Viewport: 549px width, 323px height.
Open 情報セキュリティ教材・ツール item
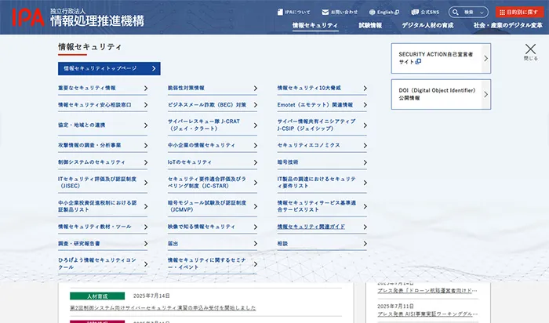(103, 227)
